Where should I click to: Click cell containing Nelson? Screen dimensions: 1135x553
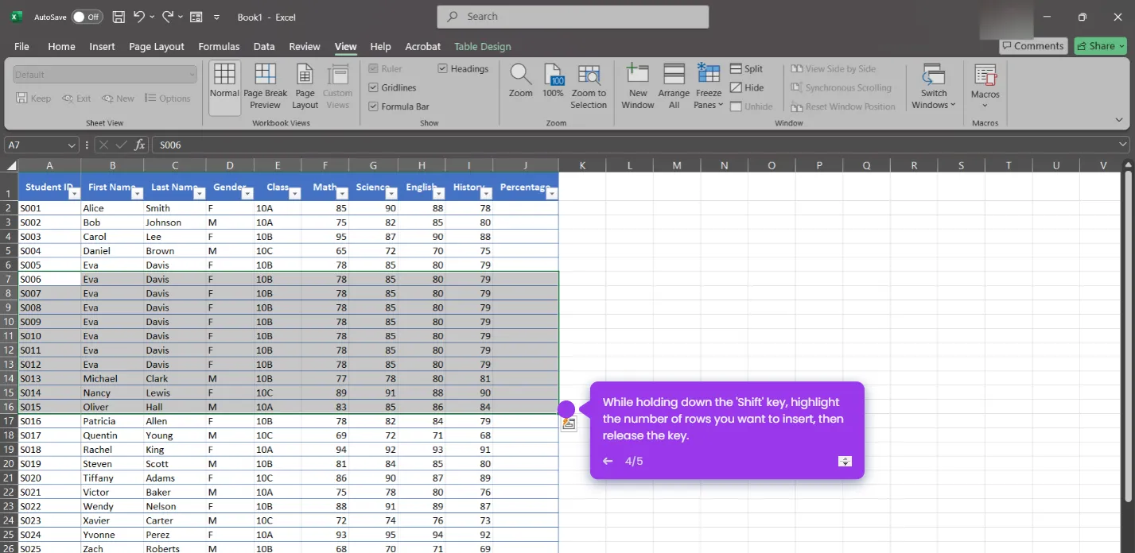[x=174, y=506]
